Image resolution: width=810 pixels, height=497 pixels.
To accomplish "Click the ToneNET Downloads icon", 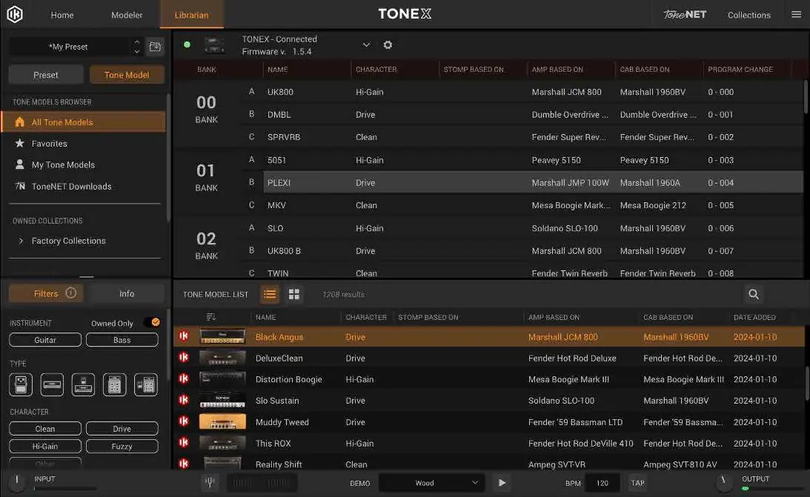I will 19,186.
